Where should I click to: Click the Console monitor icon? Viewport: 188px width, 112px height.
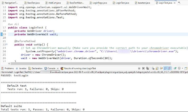(x=46, y=68)
